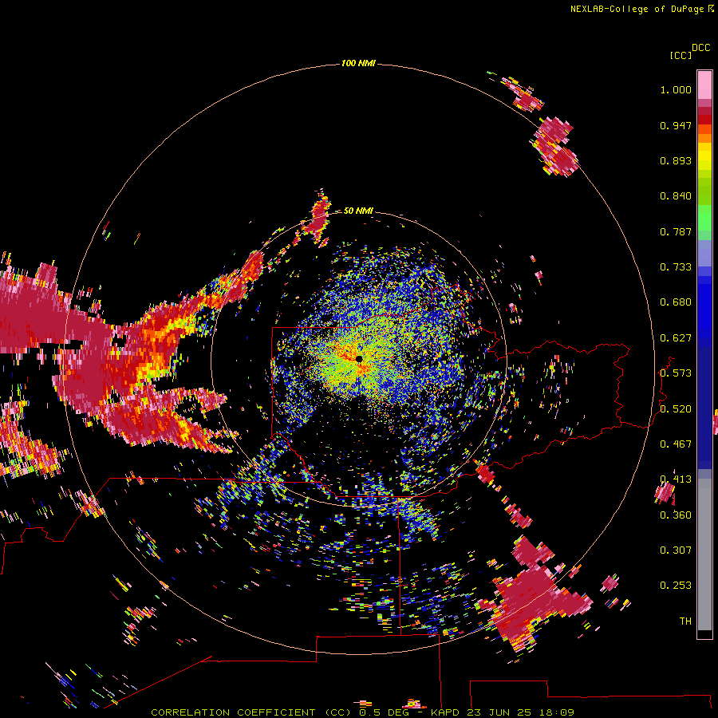Click the light pink top of color bar
Viewport: 718px width, 718px height.
coord(704,85)
